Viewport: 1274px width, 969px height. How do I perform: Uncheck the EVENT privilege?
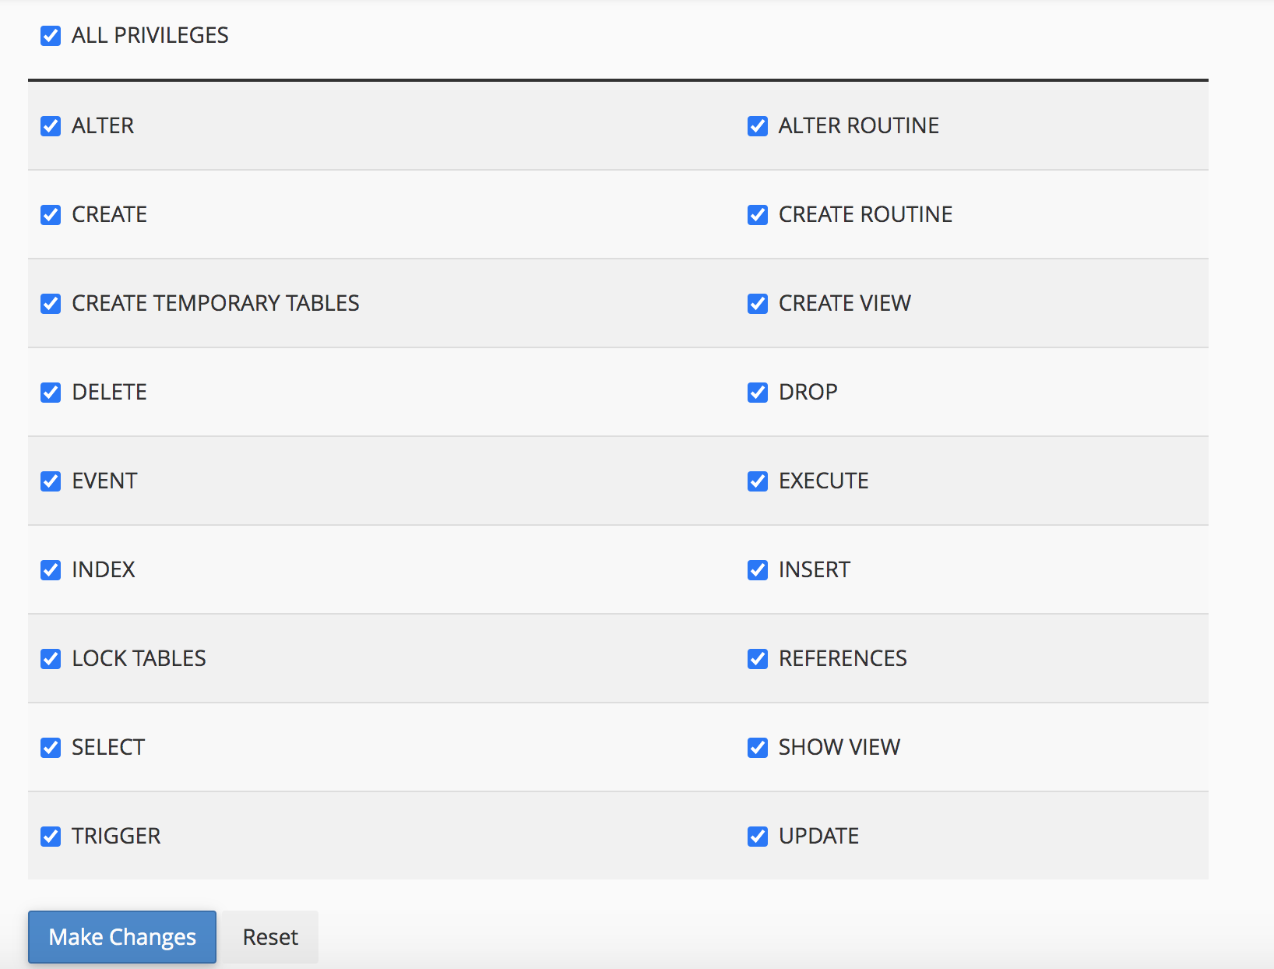(x=51, y=481)
